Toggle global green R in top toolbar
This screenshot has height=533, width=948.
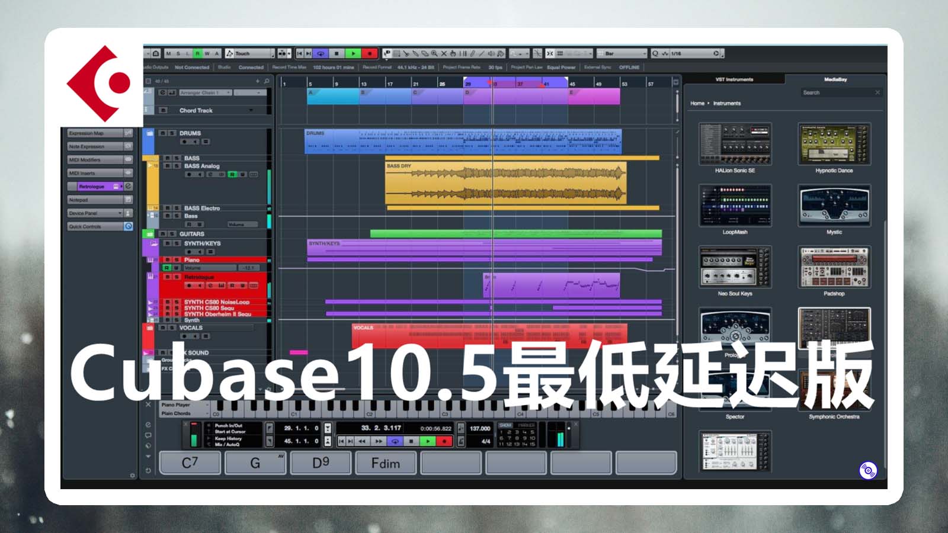[x=198, y=53]
